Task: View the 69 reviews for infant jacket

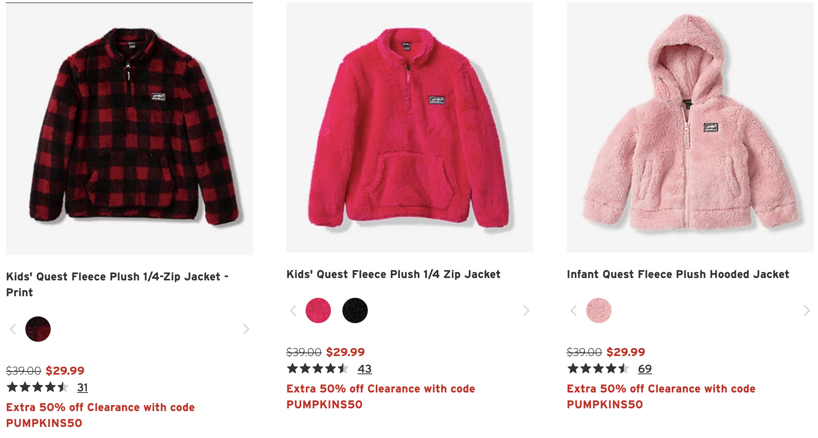Action: (x=645, y=369)
